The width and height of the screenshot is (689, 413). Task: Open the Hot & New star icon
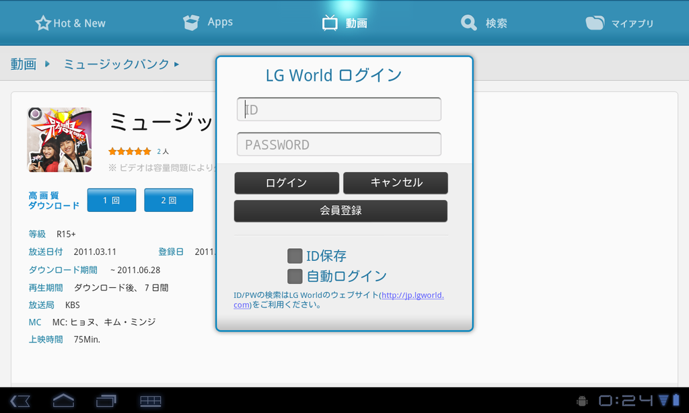(x=43, y=23)
